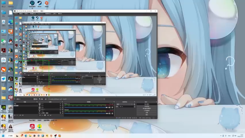Open Task View from the taskbar
The image size is (245, 138).
(x=17, y=136)
